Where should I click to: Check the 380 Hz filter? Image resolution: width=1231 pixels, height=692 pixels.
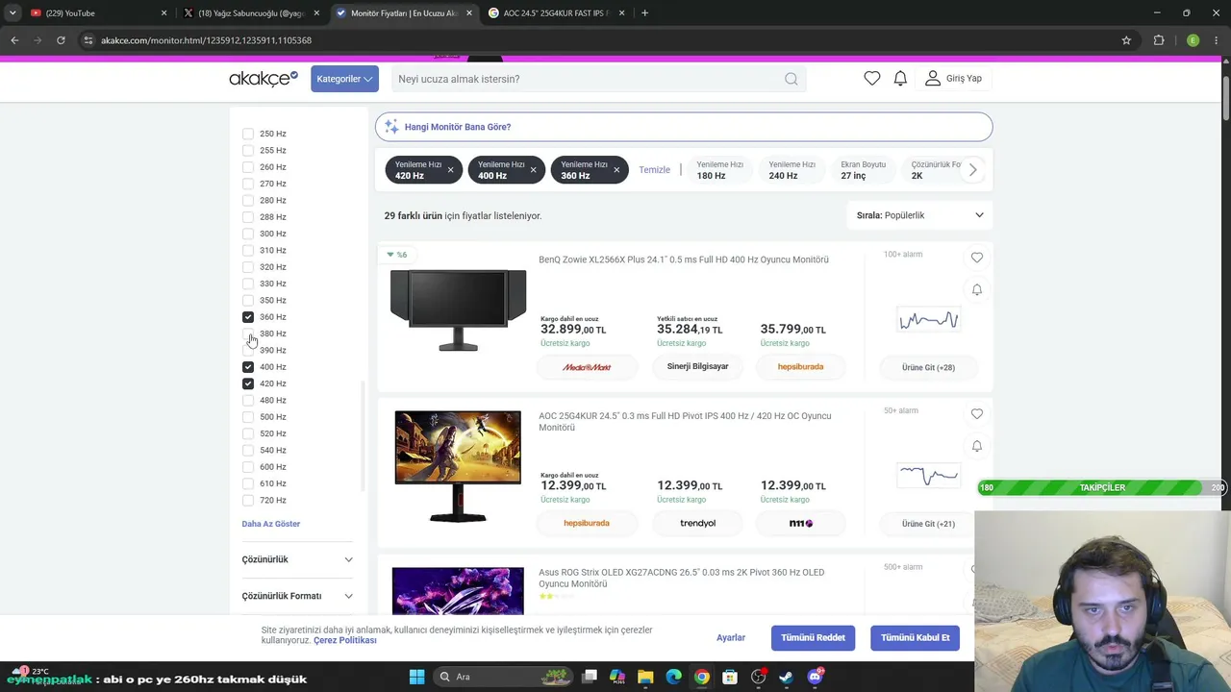coord(248,334)
